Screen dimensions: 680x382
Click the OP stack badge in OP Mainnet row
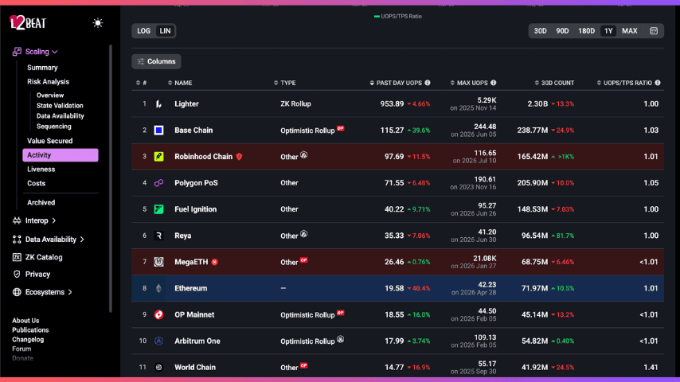coord(341,313)
